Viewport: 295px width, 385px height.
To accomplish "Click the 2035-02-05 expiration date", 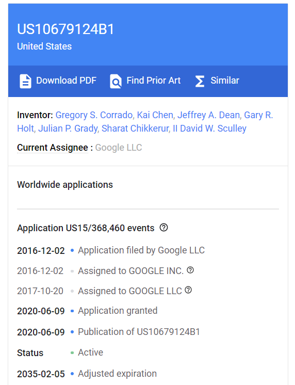I will click(x=41, y=374).
